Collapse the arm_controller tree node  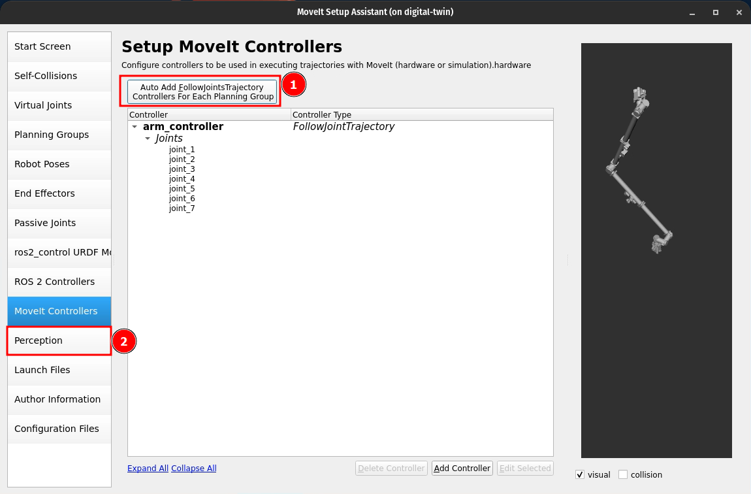(x=134, y=127)
